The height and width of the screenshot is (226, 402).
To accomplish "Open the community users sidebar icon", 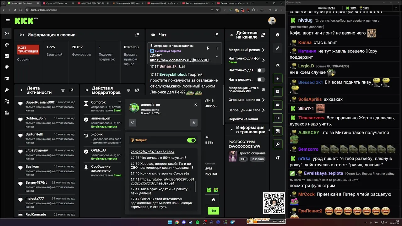I will (x=7, y=101).
